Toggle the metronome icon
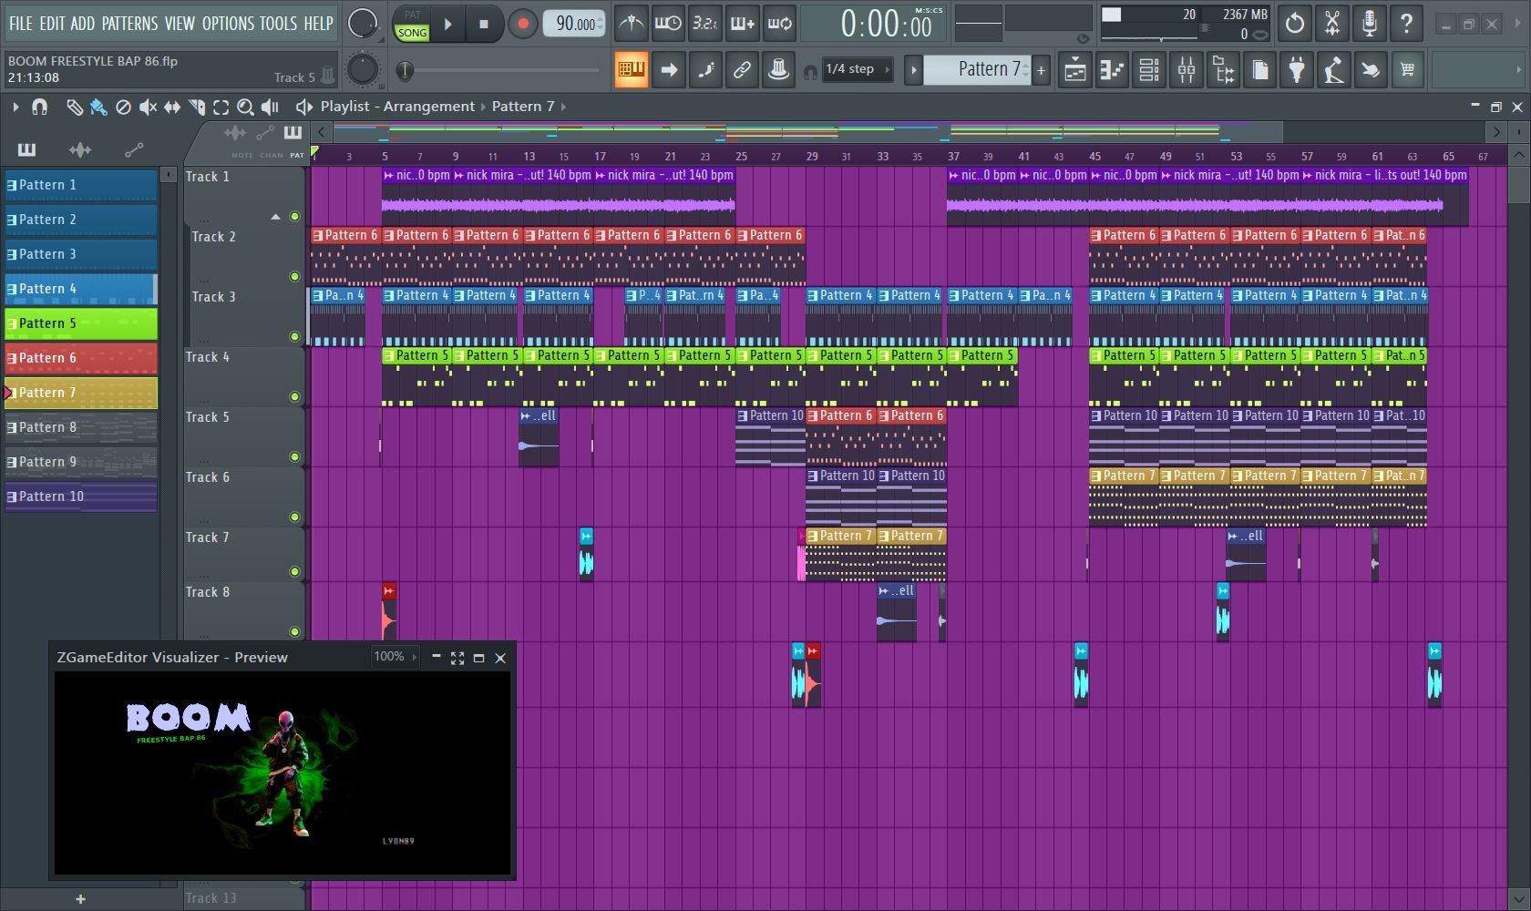Screen dimensions: 1531x911 631,24
